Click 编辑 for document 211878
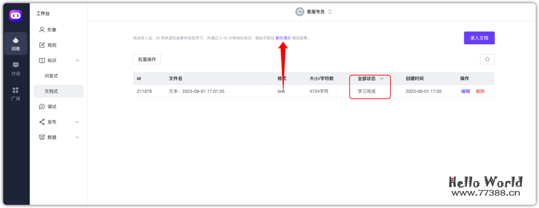Image resolution: width=539 pixels, height=208 pixels. [466, 91]
